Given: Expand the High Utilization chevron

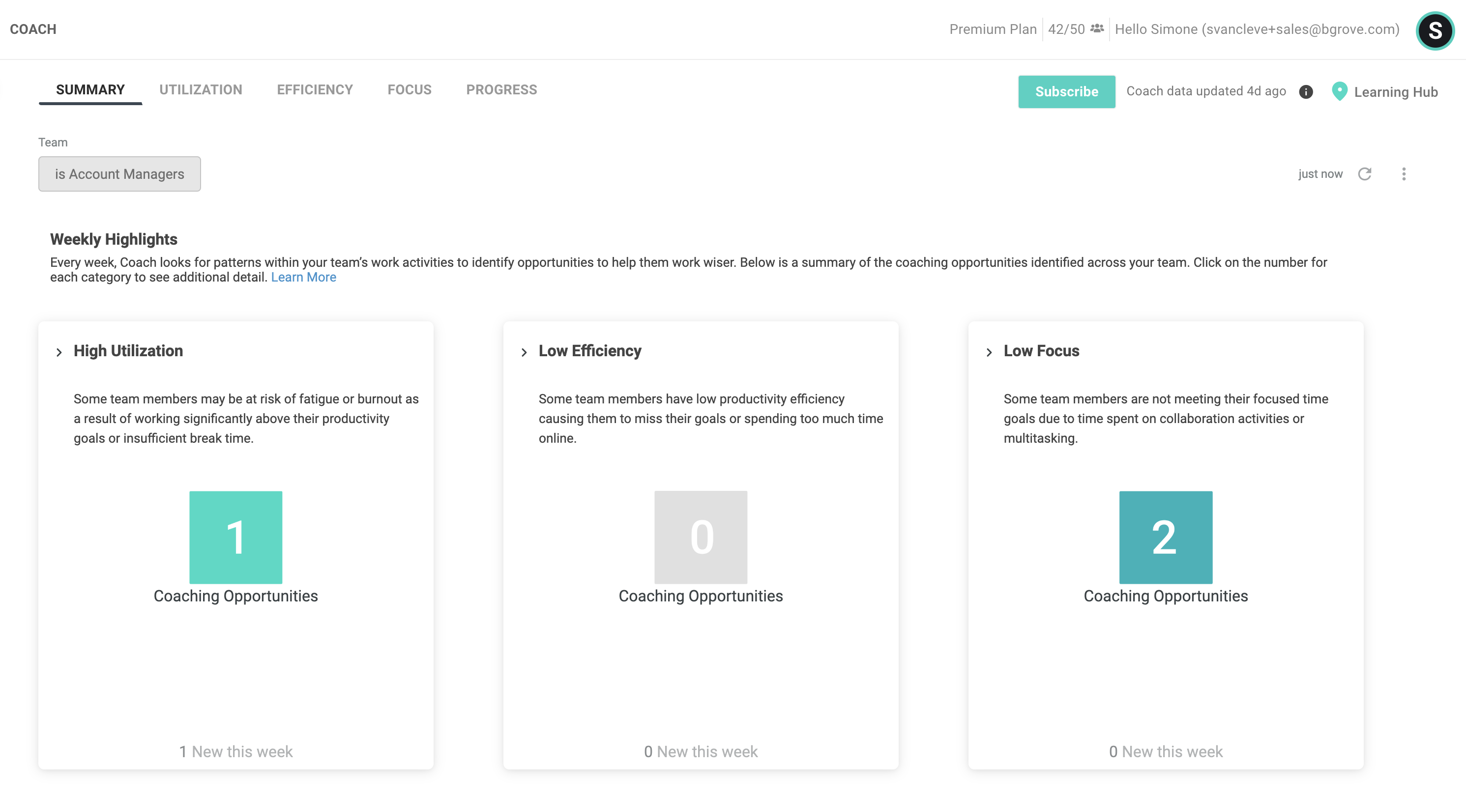Looking at the screenshot, I should [59, 353].
